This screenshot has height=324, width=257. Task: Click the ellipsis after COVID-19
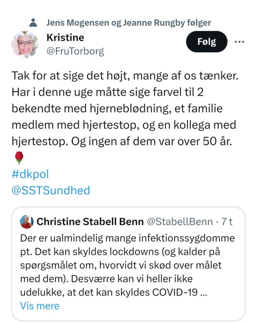click(204, 293)
